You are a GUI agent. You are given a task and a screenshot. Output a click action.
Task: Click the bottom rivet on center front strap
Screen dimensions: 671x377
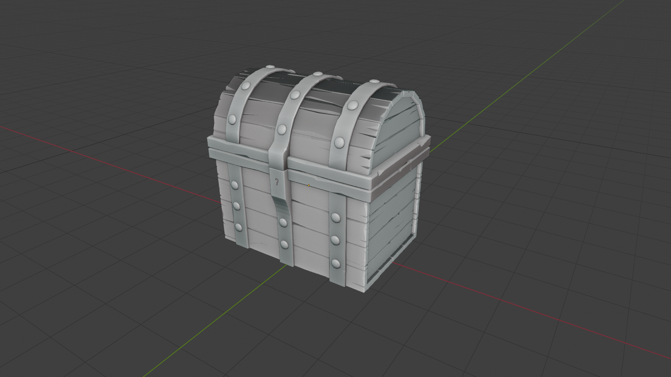284,244
